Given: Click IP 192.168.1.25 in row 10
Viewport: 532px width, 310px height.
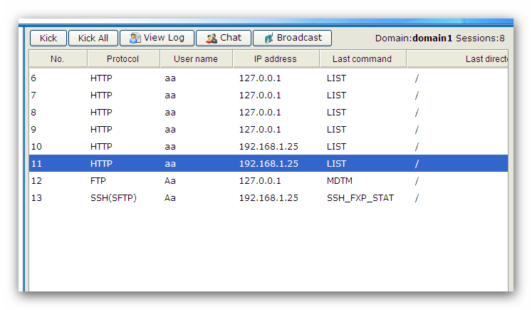Looking at the screenshot, I should tap(268, 147).
